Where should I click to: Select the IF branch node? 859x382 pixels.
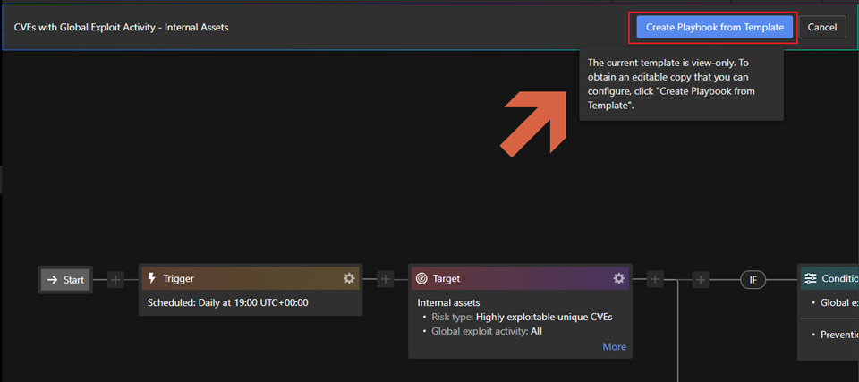click(x=753, y=280)
